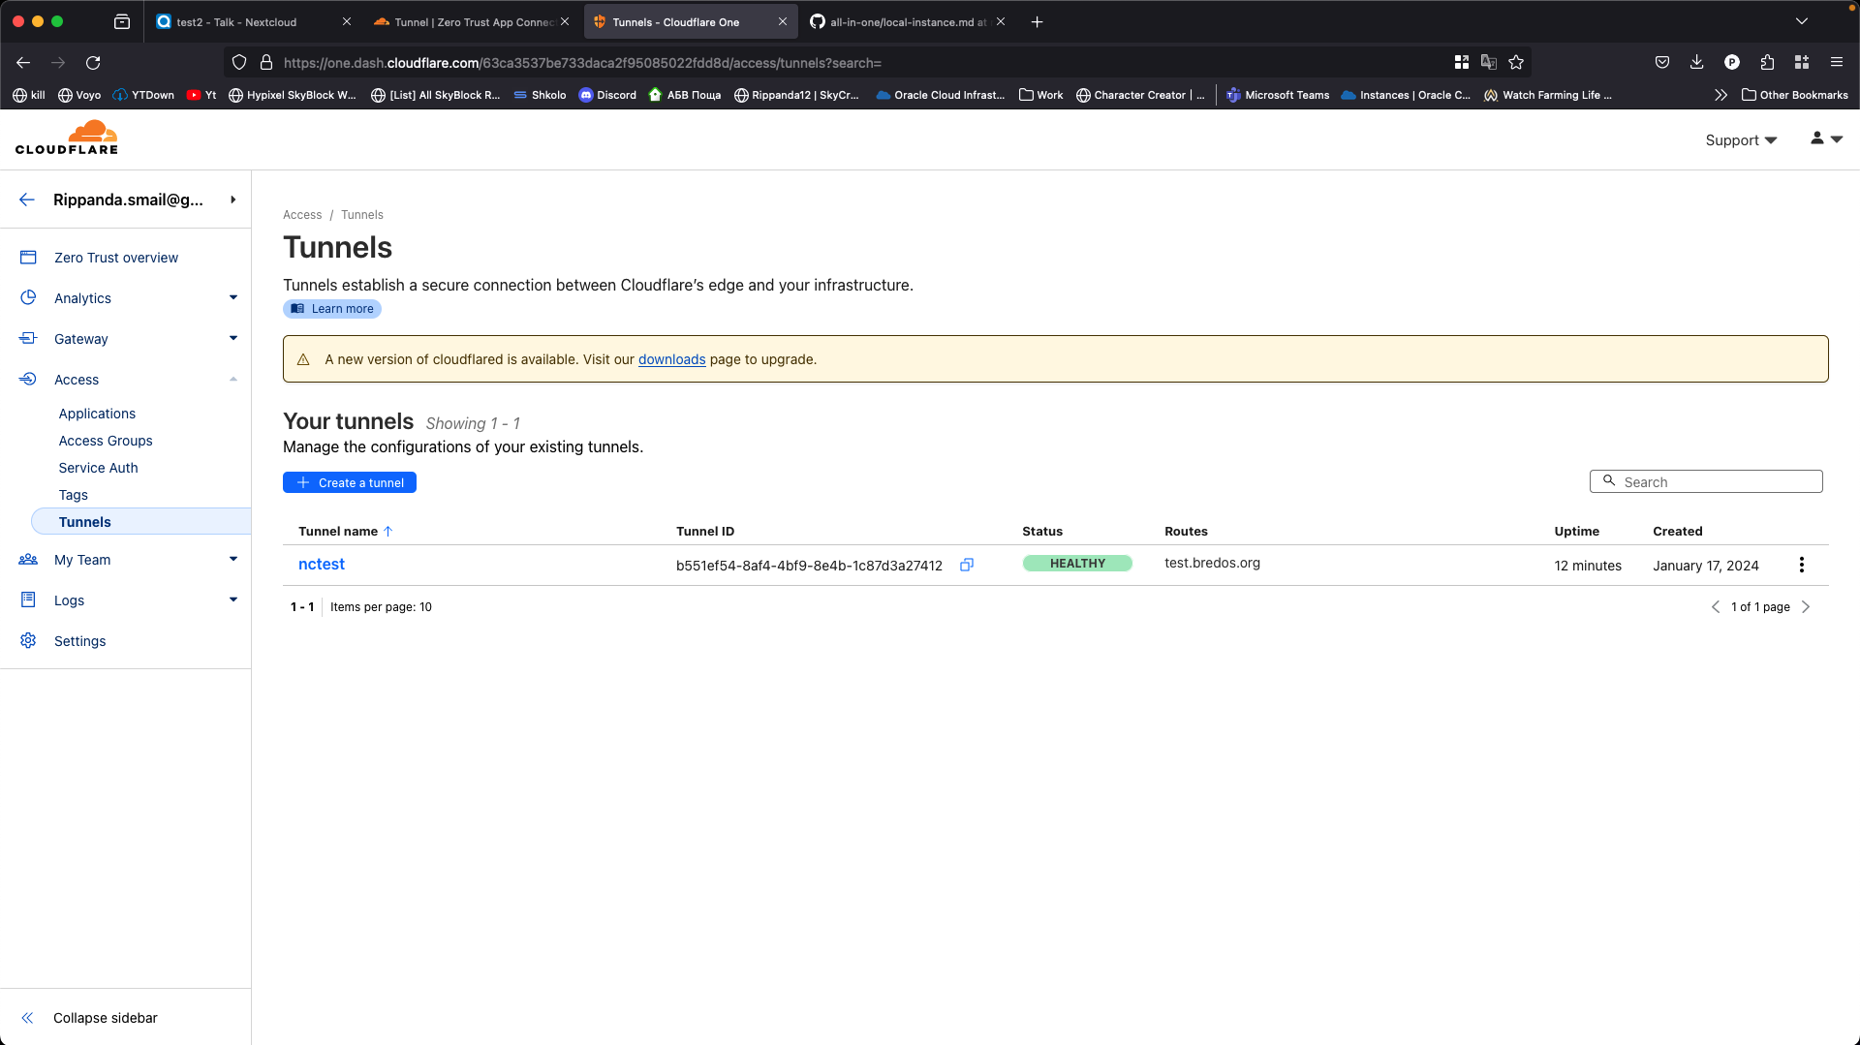
Task: Go to previous page of tunnels
Action: pos(1716,607)
